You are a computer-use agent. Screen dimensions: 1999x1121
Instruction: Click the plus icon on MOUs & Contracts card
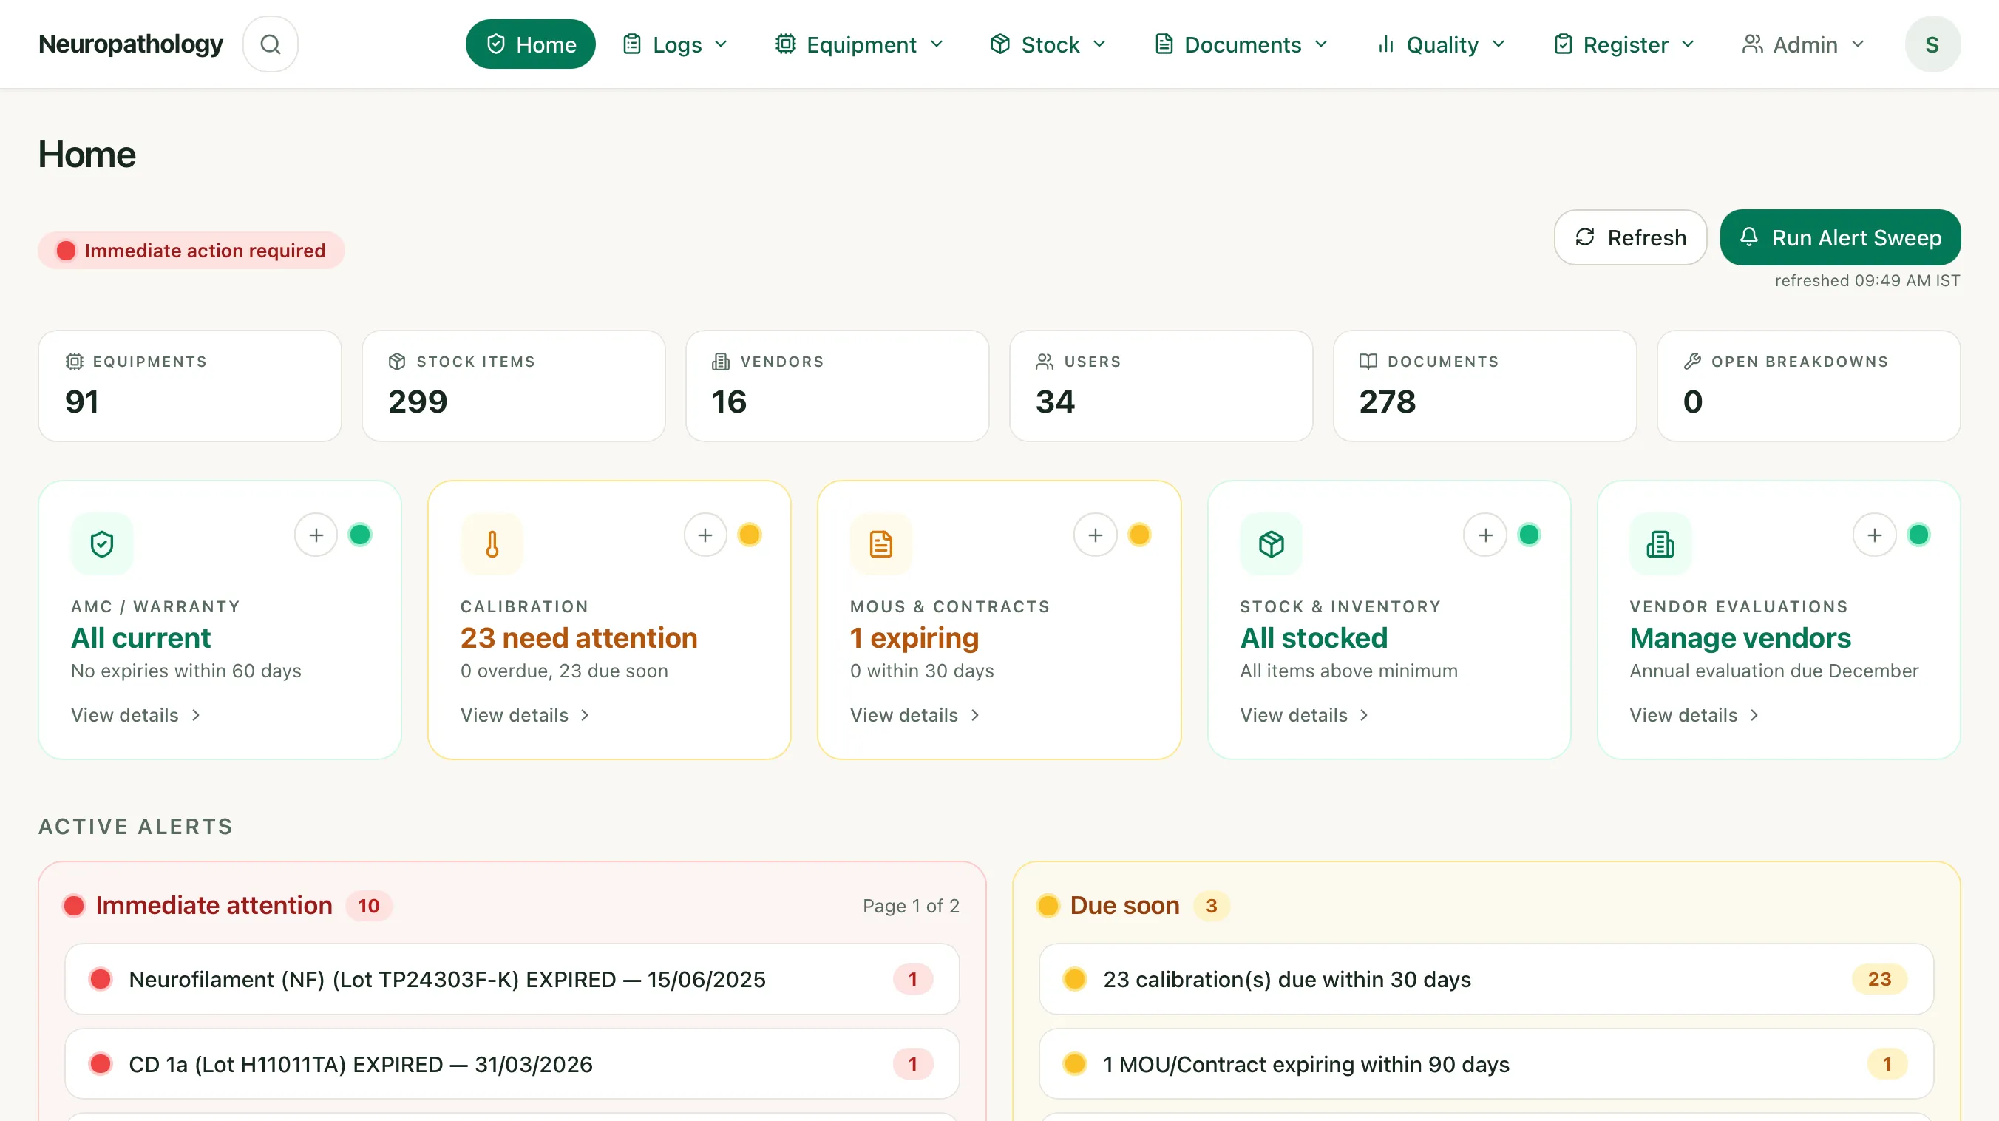pos(1095,535)
